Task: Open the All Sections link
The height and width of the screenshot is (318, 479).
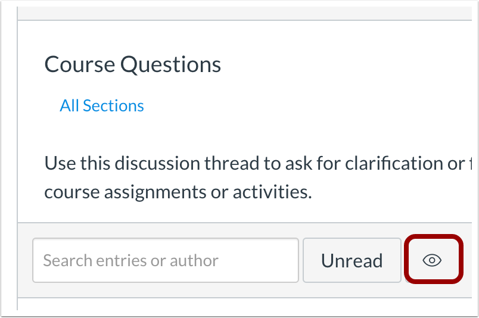Action: [x=102, y=105]
